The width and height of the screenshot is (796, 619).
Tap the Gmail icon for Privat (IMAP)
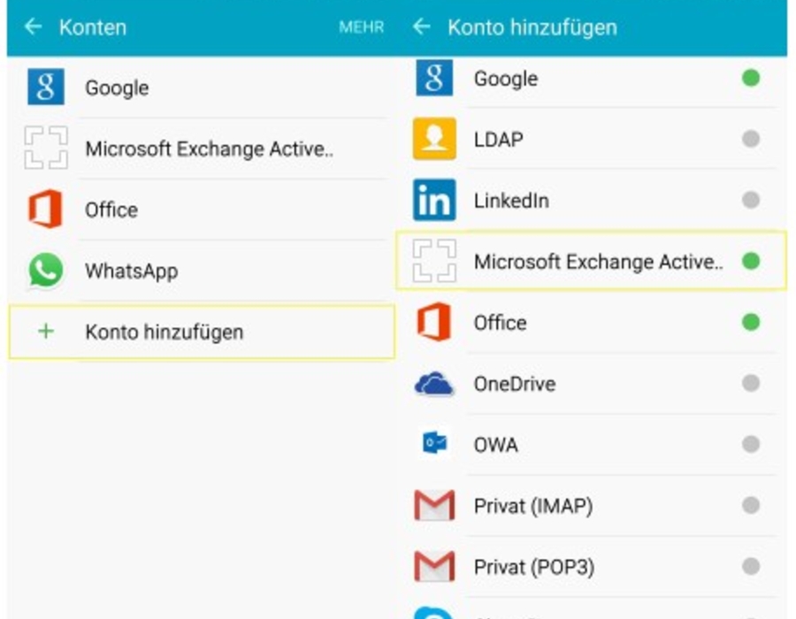[x=434, y=505]
